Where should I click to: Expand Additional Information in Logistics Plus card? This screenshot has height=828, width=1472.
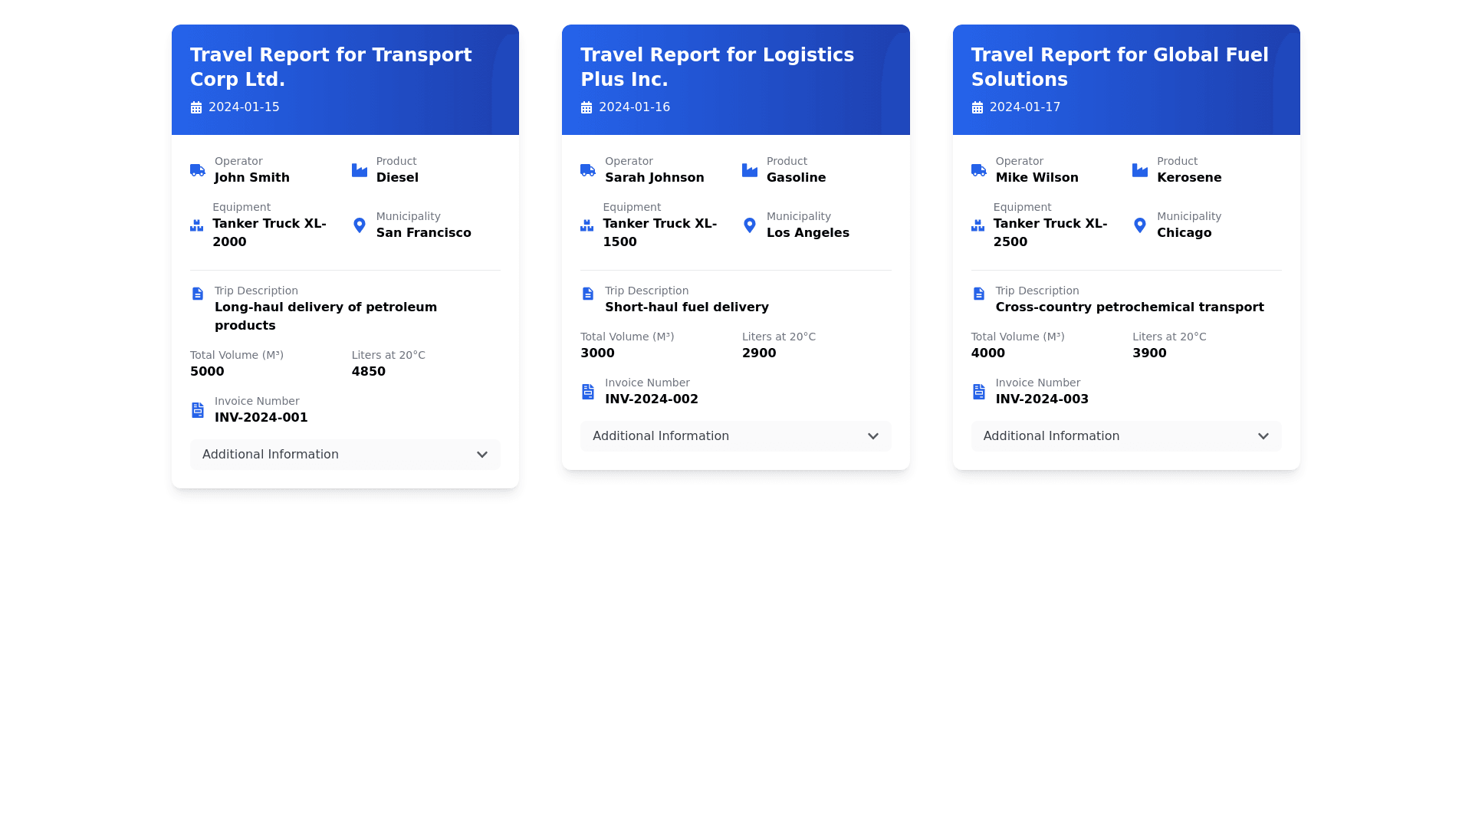[x=735, y=436]
